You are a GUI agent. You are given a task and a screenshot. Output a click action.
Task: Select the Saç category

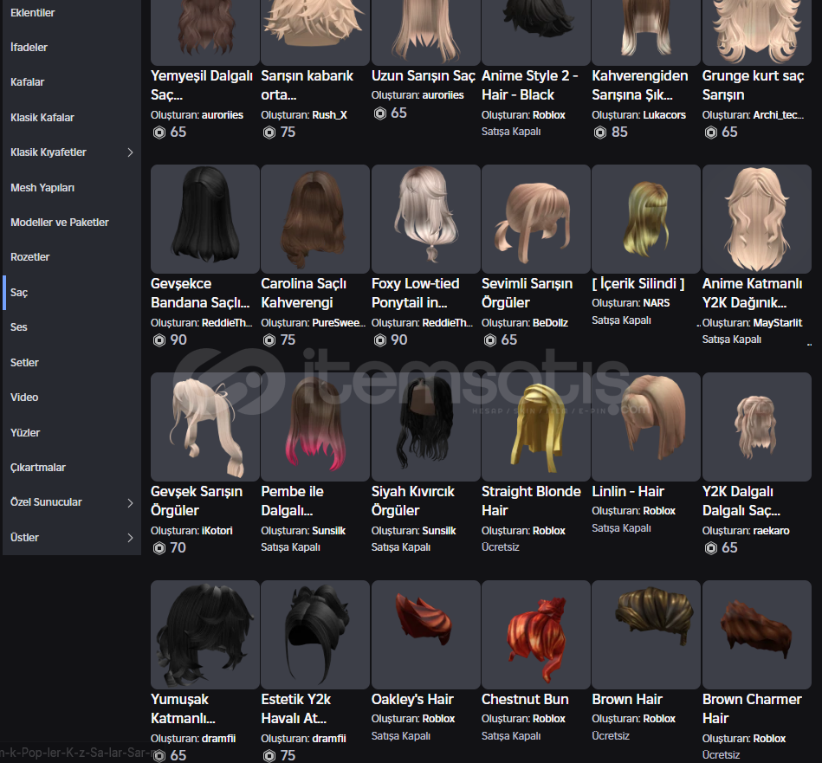coord(19,293)
